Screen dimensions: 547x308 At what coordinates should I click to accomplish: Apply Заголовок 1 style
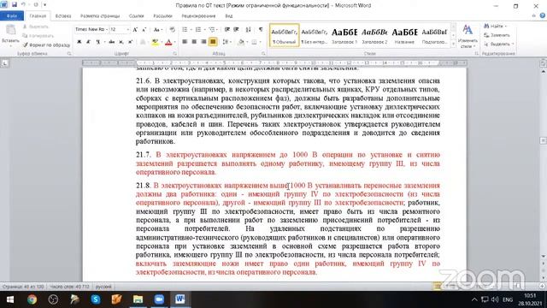tap(344, 36)
